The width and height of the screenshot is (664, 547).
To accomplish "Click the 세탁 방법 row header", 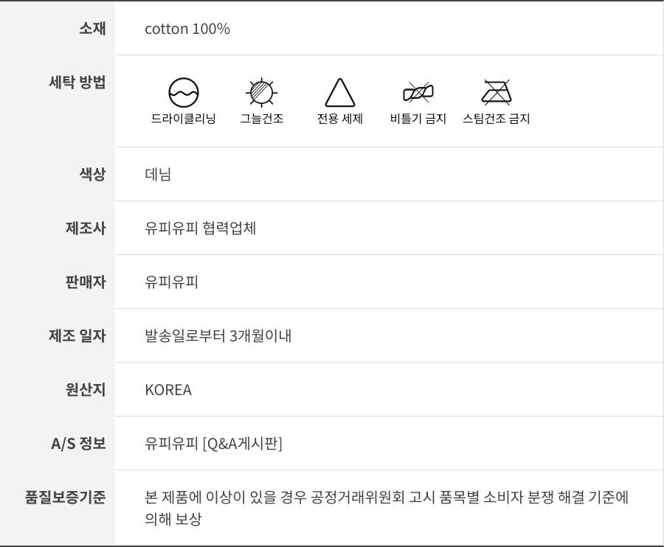I will 77,83.
